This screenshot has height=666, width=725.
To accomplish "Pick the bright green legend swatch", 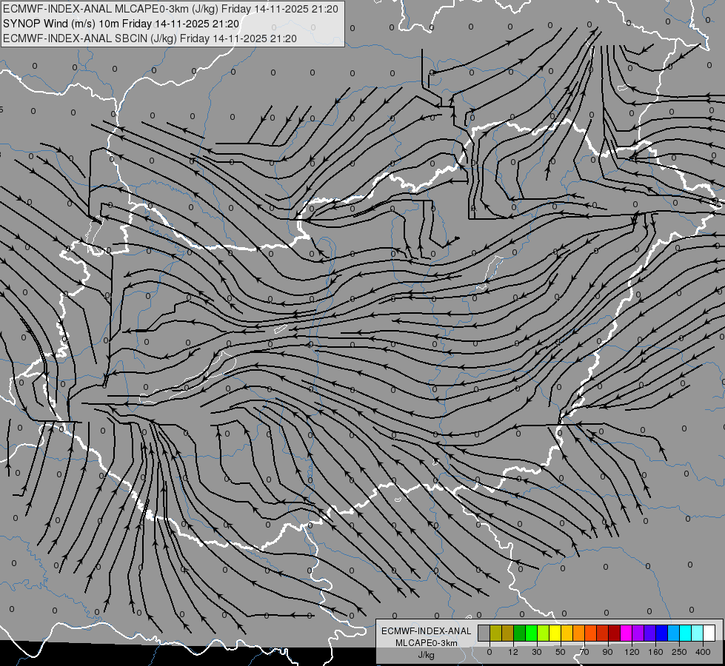I will click(x=531, y=633).
